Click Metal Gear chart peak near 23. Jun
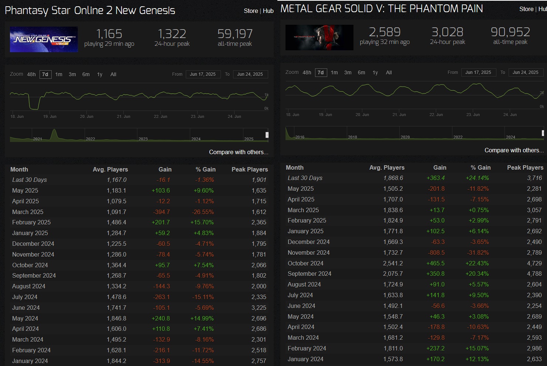This screenshot has height=366, width=547. tap(478, 84)
